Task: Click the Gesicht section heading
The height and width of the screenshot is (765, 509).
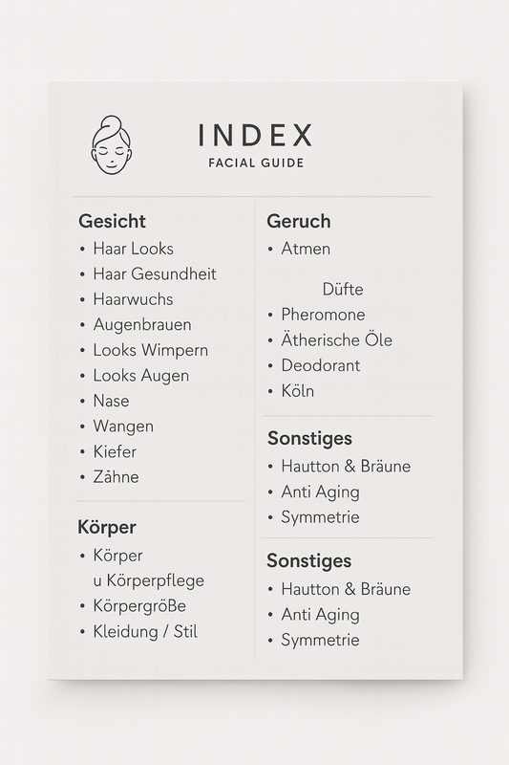Action: coord(112,221)
